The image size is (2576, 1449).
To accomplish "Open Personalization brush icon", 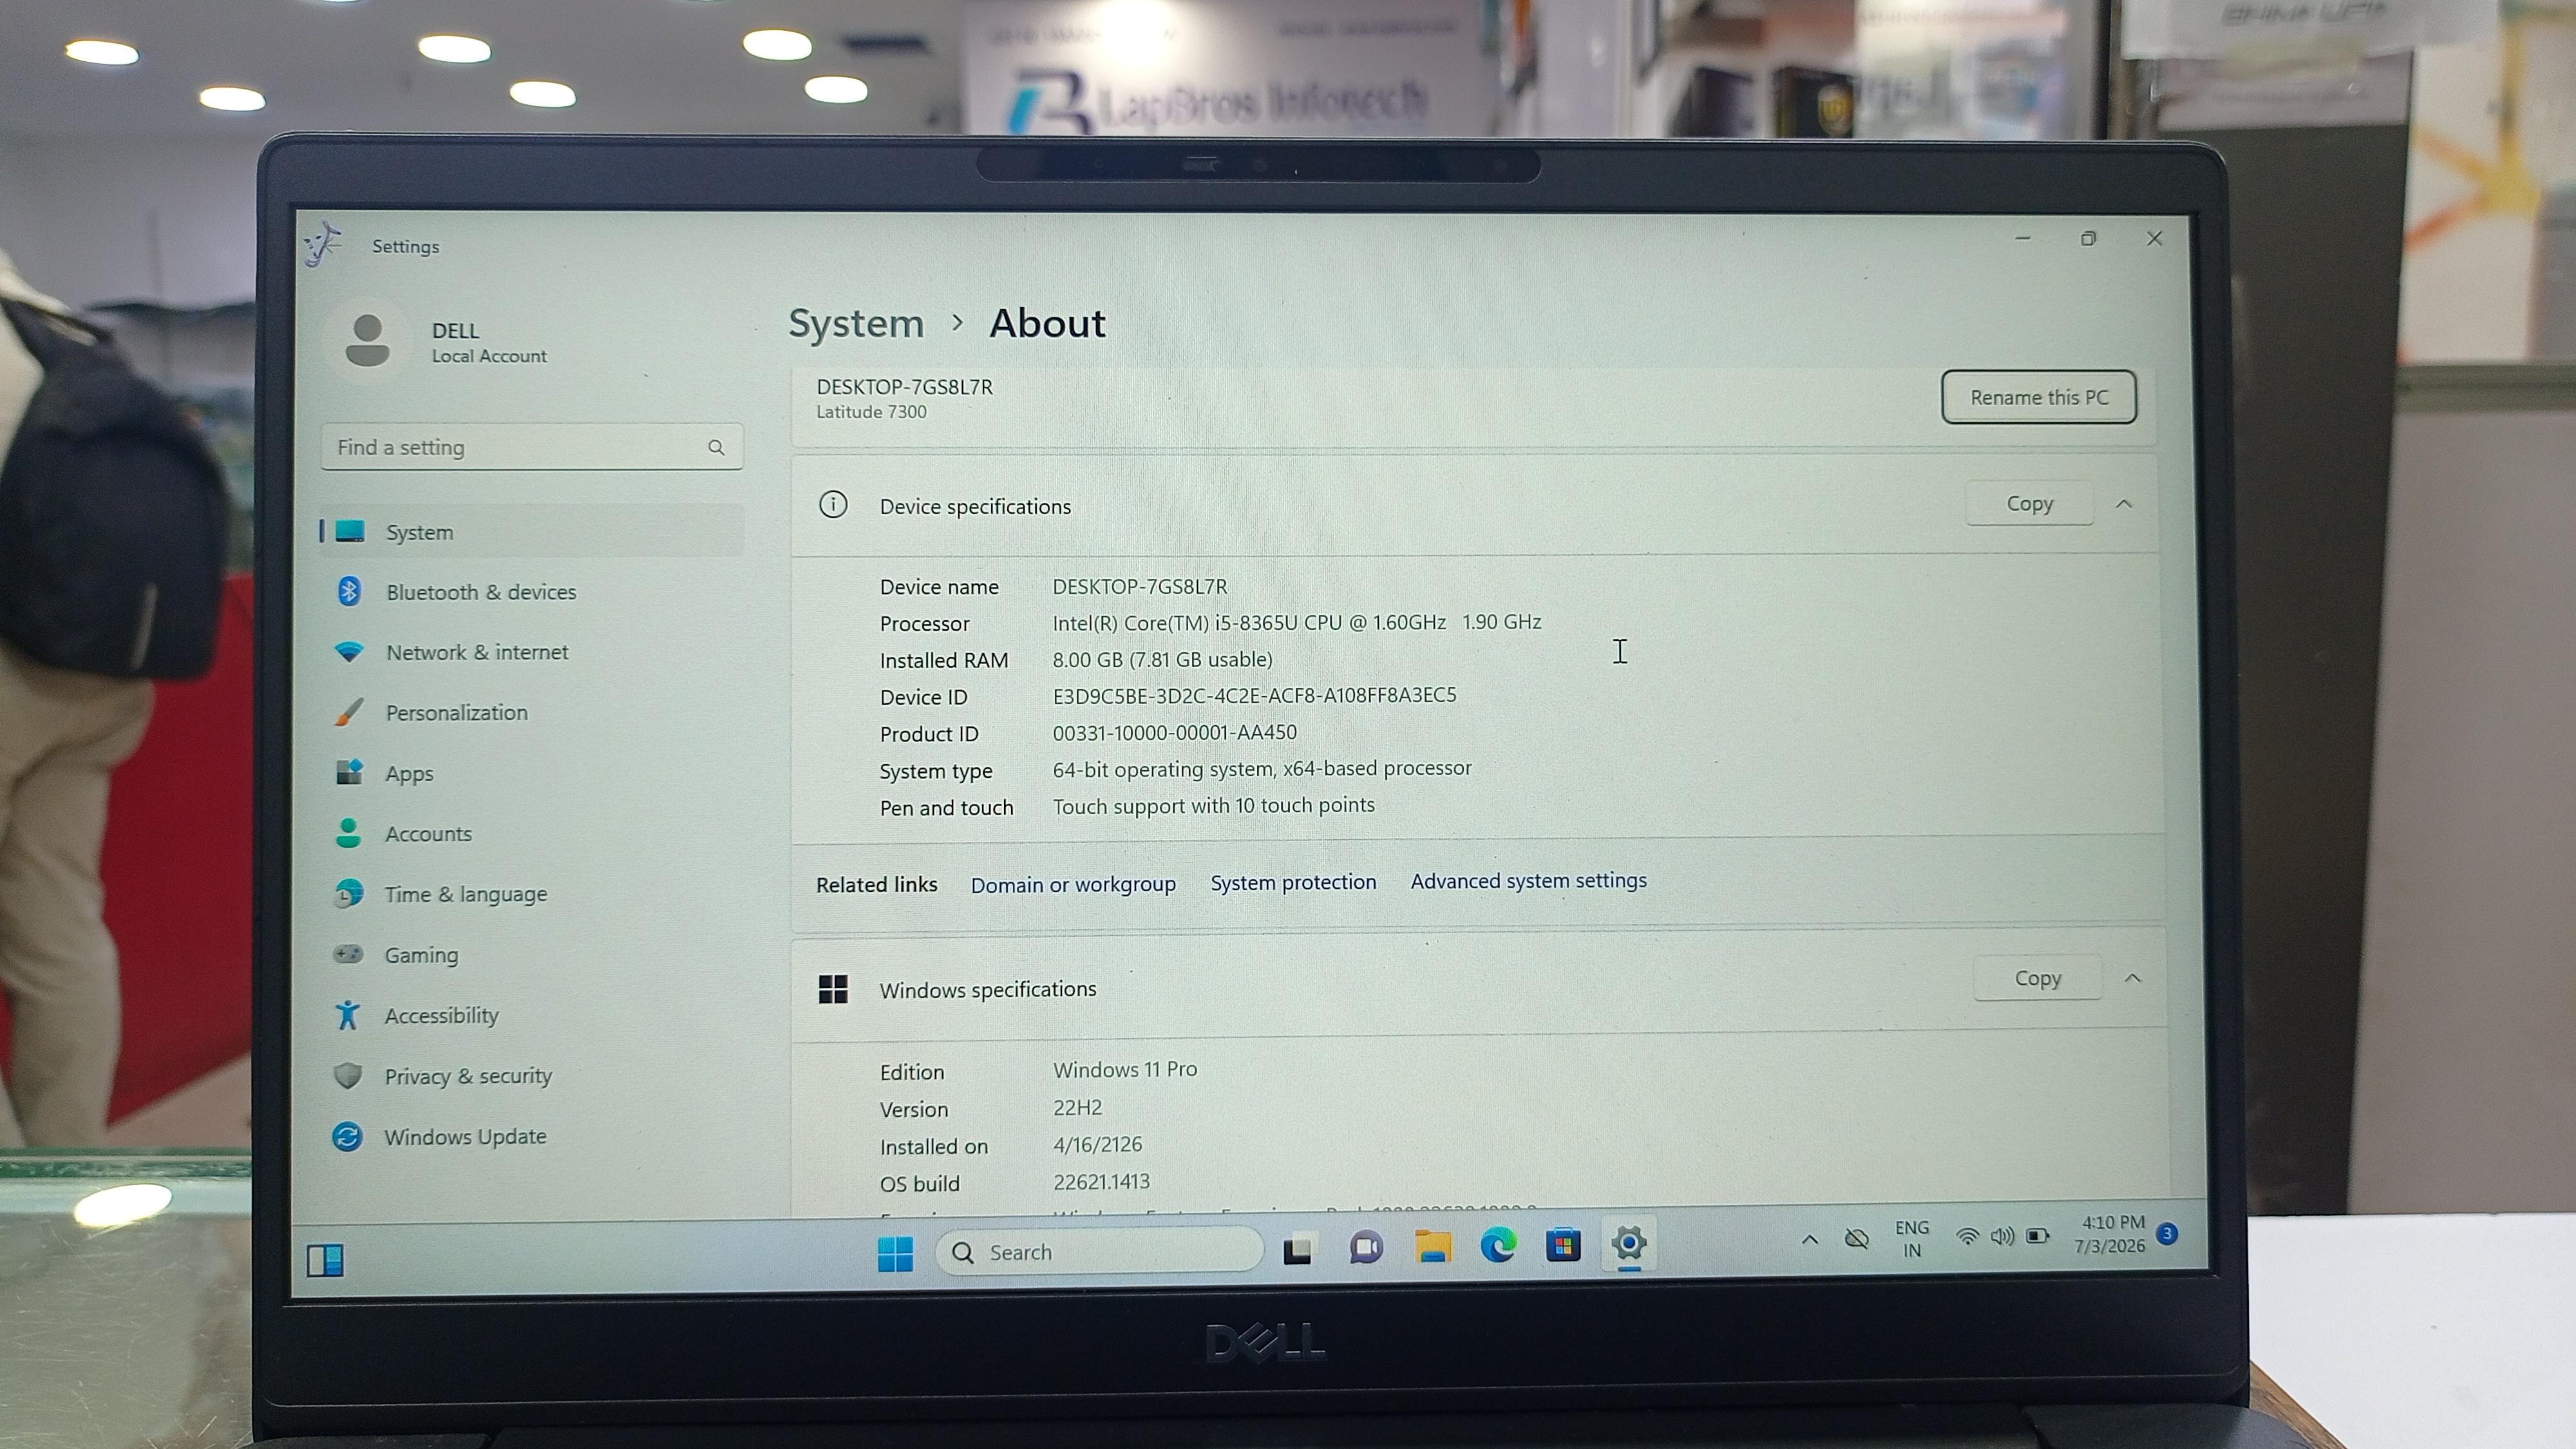I will 348,712.
